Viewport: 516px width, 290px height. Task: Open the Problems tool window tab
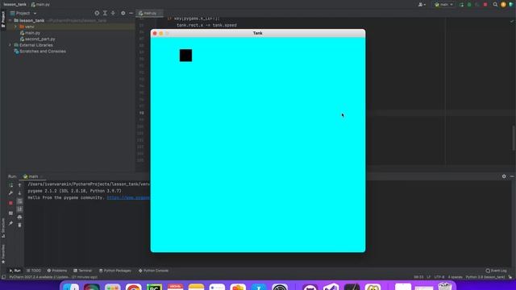(57, 271)
